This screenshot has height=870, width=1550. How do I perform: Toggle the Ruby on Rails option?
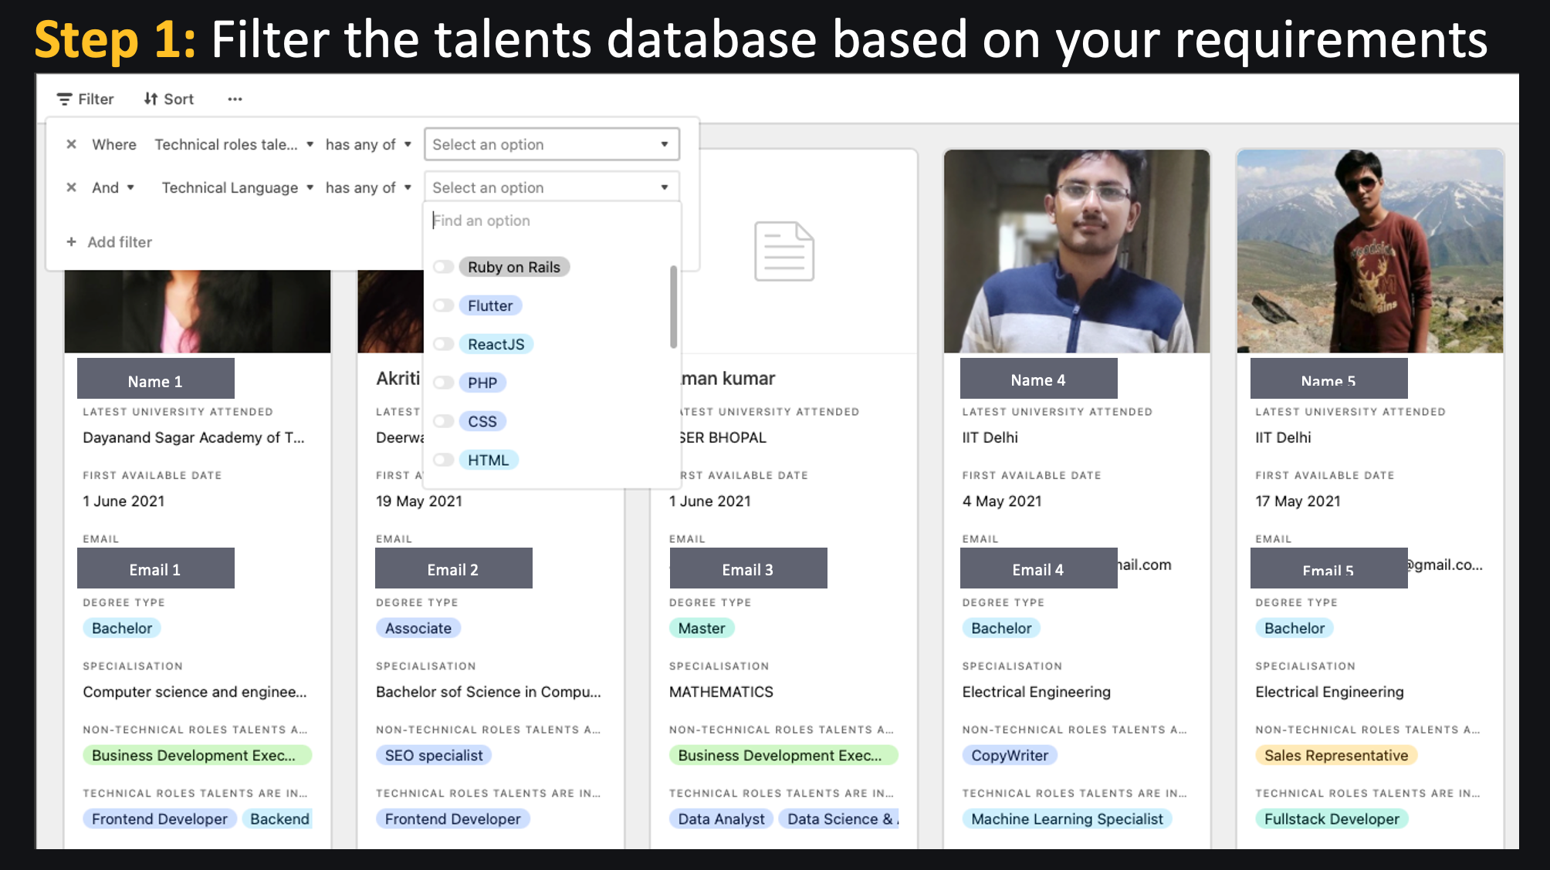tap(443, 267)
